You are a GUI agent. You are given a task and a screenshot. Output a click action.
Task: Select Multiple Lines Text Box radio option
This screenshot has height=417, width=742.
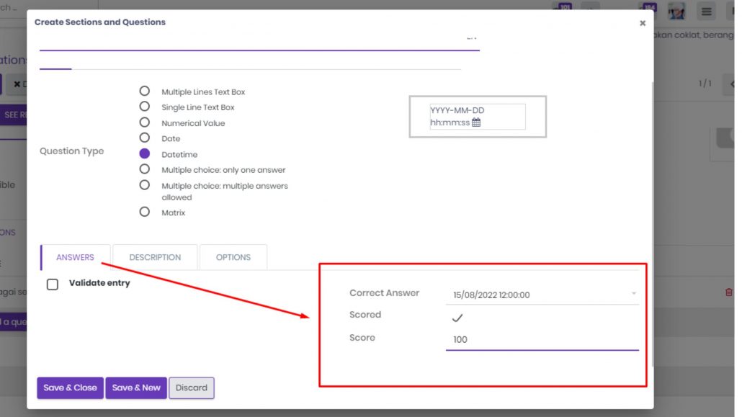pyautogui.click(x=144, y=91)
